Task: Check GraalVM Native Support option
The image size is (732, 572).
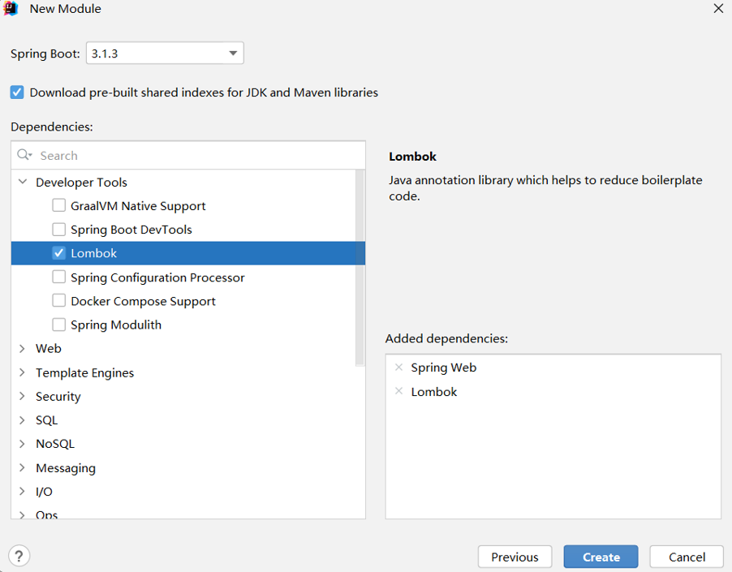Action: [x=58, y=206]
